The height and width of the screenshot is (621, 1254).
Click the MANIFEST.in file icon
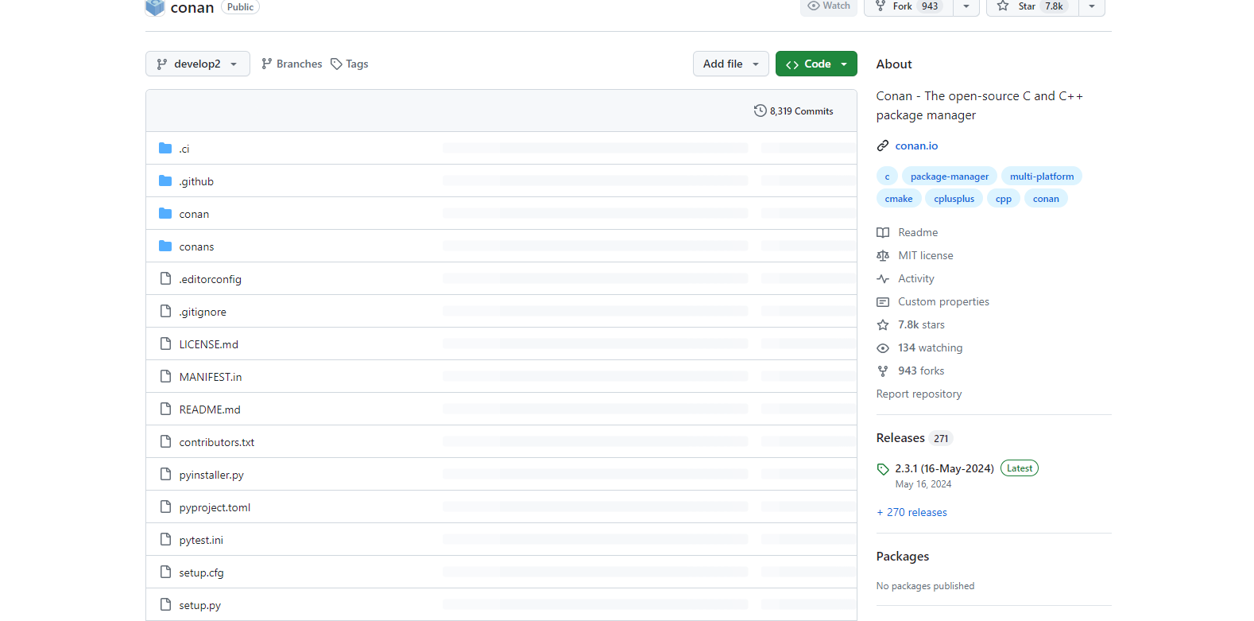click(x=165, y=376)
